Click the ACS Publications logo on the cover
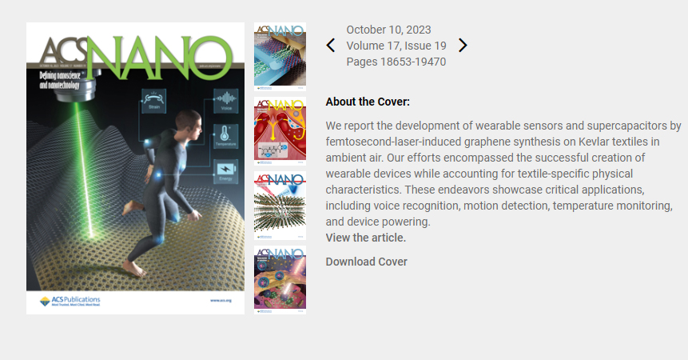Screen dimensions: 688x360 [x=70, y=301]
